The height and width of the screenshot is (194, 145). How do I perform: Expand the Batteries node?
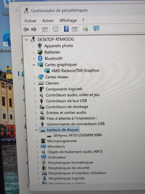pyautogui.click(x=33, y=53)
